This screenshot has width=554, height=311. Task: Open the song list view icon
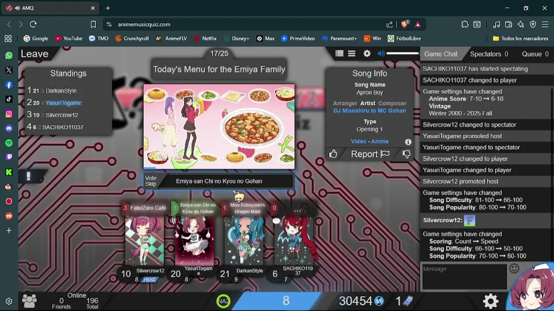pyautogui.click(x=339, y=54)
